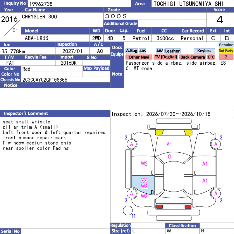Click the grade value 300S
Screen dimensions: 234x234
pos(116,16)
